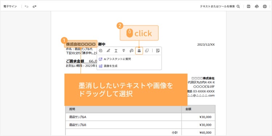Print the document using printer icon
The height and width of the screenshot is (136, 272).
point(265,7)
